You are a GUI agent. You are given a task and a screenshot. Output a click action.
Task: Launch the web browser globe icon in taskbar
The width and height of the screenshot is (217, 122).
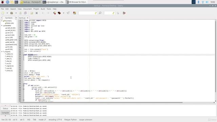[x=7, y=2]
